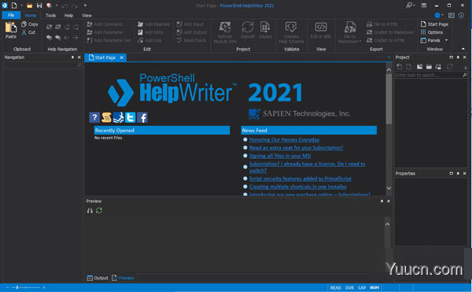This screenshot has height=292, width=472.
Task: Click the zoom slider handle in status bar
Action: tap(17, 288)
